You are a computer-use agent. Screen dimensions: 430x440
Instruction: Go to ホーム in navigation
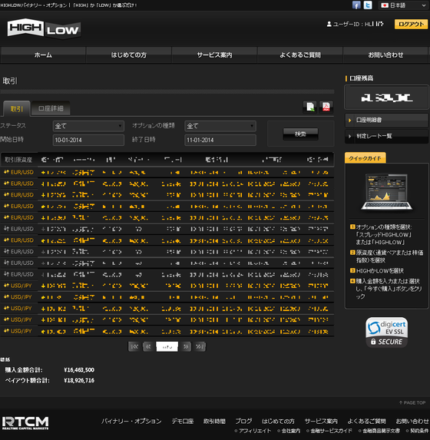pyautogui.click(x=43, y=55)
